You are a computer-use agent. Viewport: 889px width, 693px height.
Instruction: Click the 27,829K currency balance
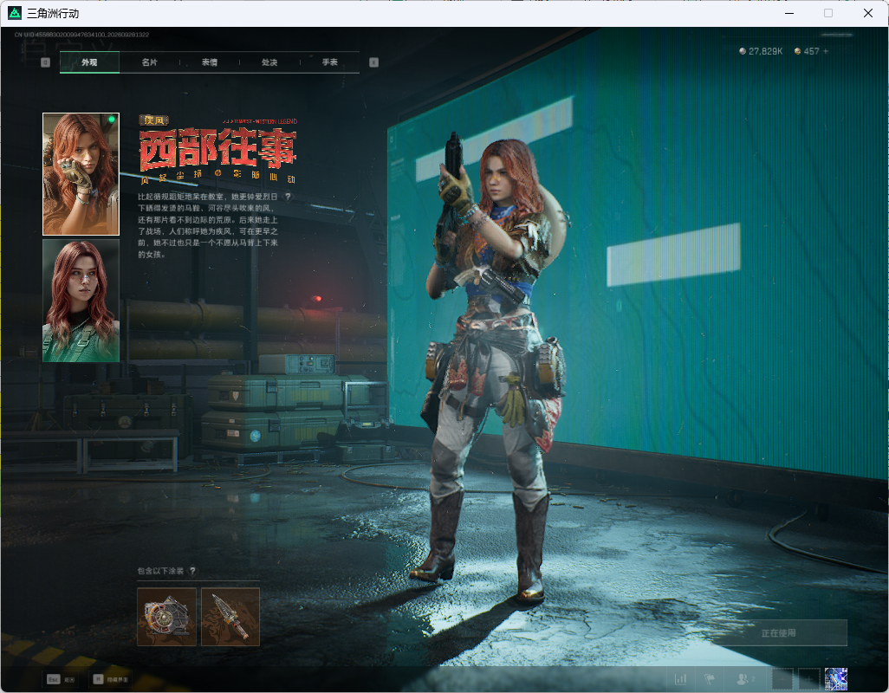click(x=761, y=51)
